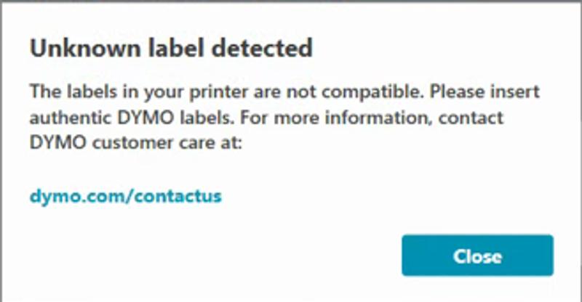Image resolution: width=582 pixels, height=302 pixels.
Task: Click the Close button
Action: (477, 256)
